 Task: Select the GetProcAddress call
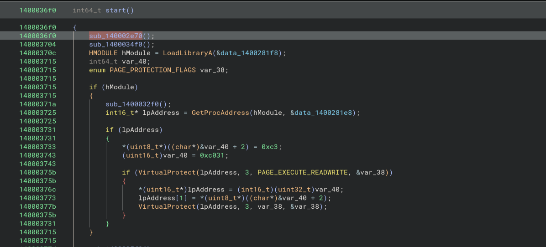point(220,113)
